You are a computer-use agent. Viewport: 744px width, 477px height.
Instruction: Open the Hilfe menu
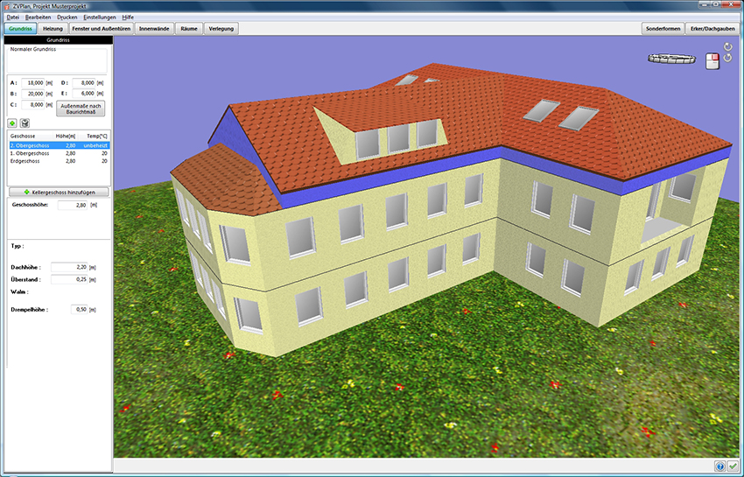(x=128, y=18)
